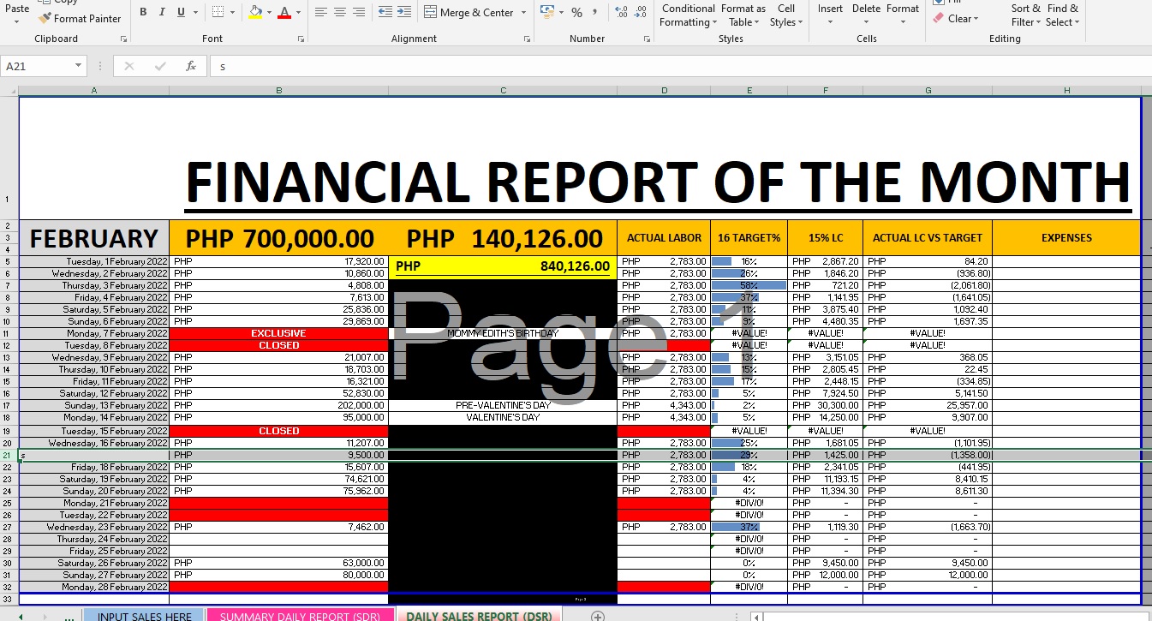Click the Accounting Number Format icon
Screen dimensions: 1152x621
coord(546,12)
